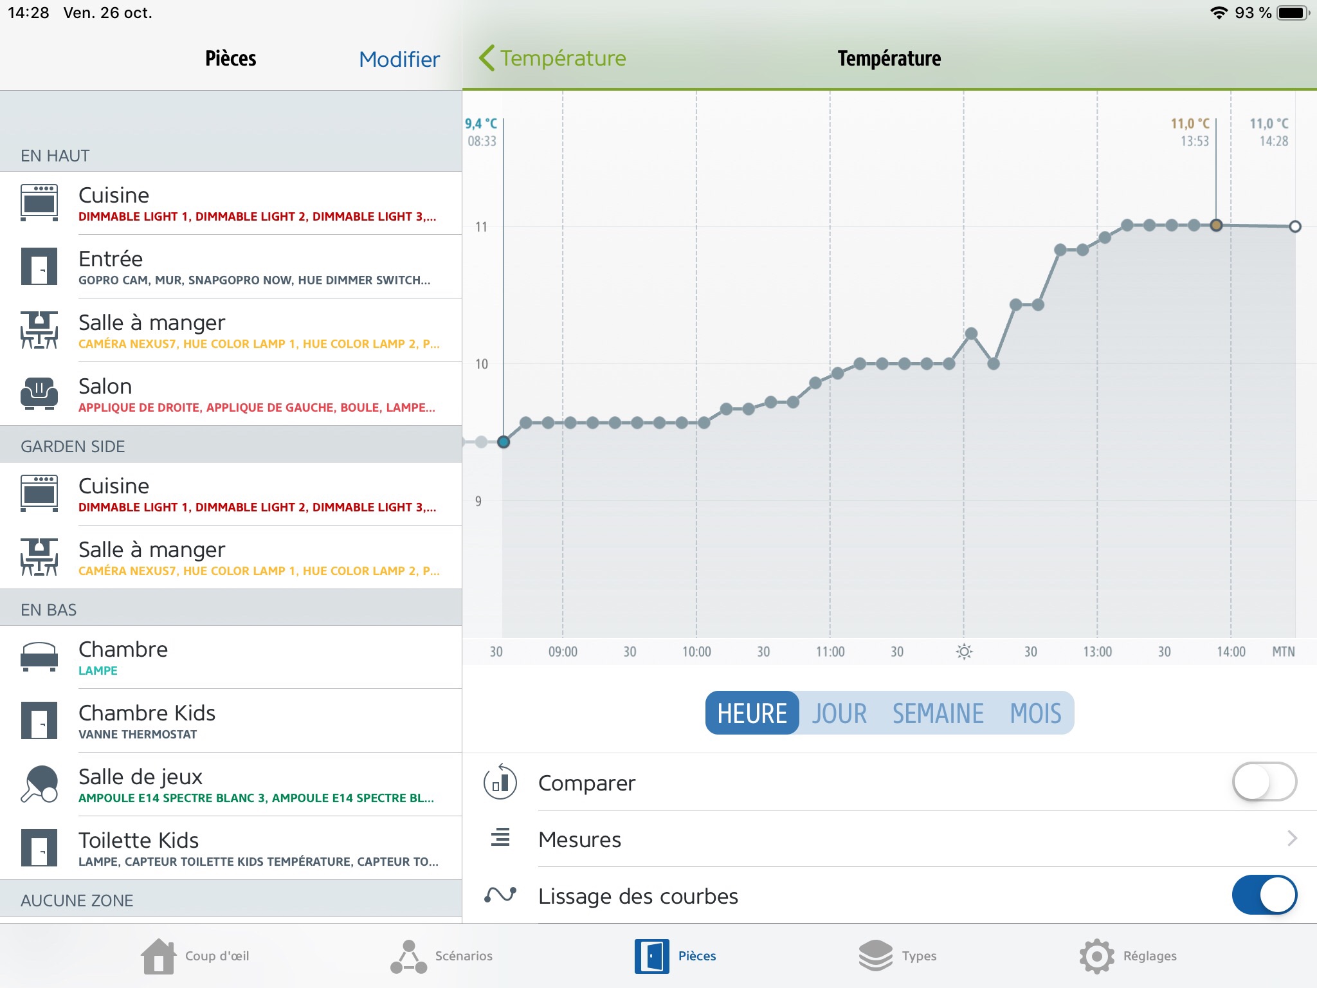The width and height of the screenshot is (1317, 988).
Task: Tap the MTN label on time axis
Action: click(1284, 652)
